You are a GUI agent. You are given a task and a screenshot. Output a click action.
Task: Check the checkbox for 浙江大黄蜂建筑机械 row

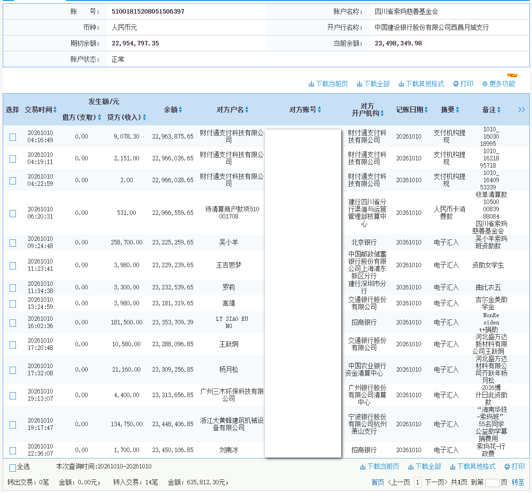point(13,425)
